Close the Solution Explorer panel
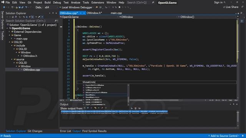 point(56,13)
